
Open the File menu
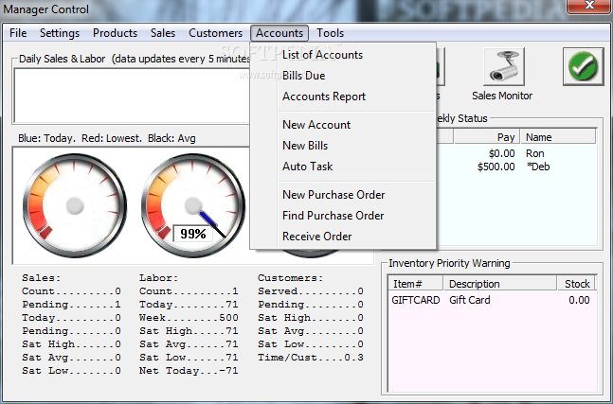18,33
